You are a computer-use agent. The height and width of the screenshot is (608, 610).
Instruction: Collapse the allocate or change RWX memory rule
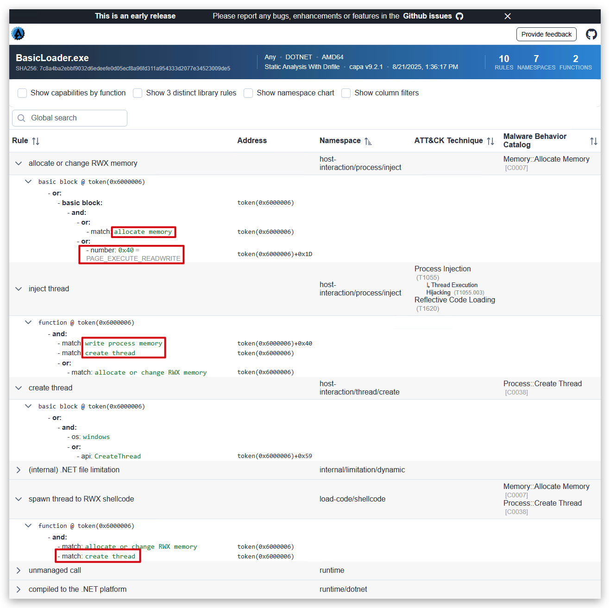point(19,163)
